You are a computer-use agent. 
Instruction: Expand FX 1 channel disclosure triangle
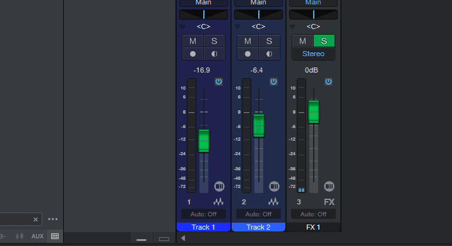(292, 26)
